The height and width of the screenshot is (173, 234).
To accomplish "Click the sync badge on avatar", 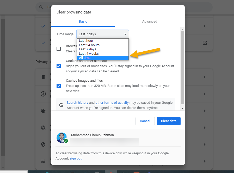I will click(66, 141).
